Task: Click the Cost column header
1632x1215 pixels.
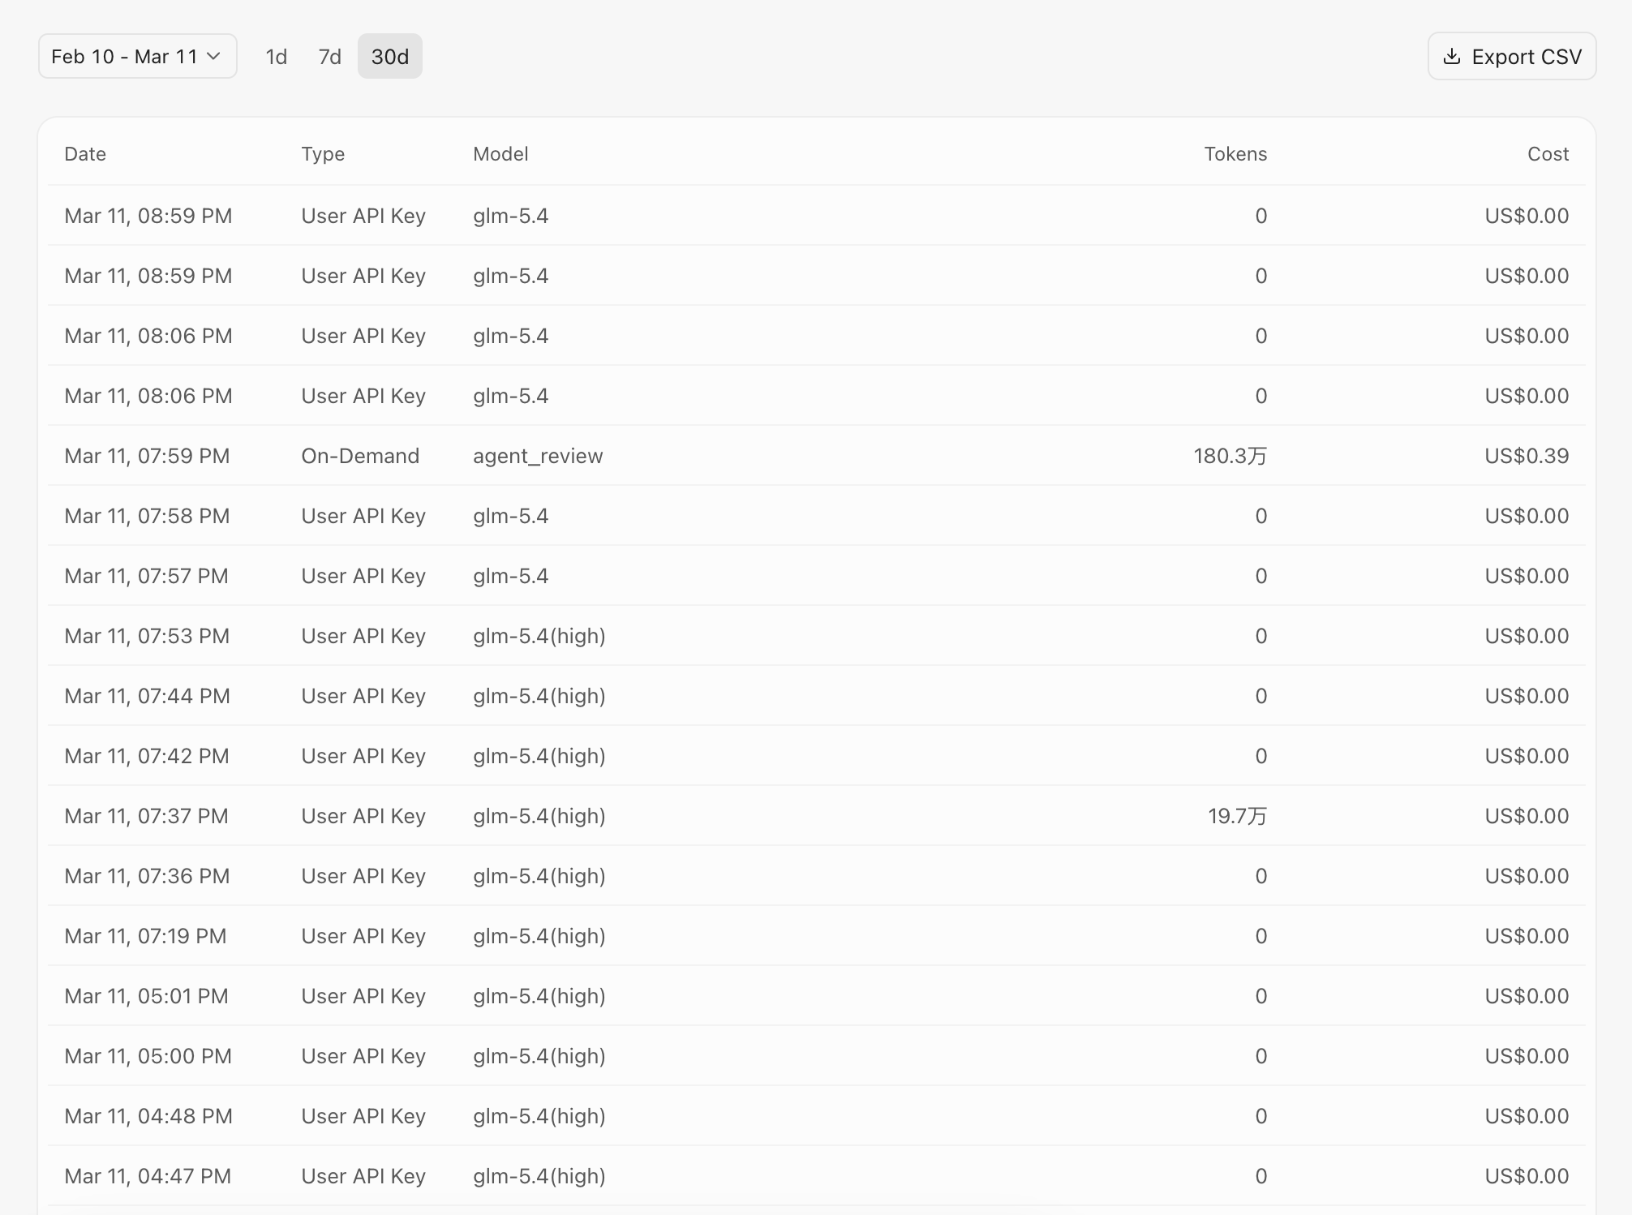Action: 1548,154
